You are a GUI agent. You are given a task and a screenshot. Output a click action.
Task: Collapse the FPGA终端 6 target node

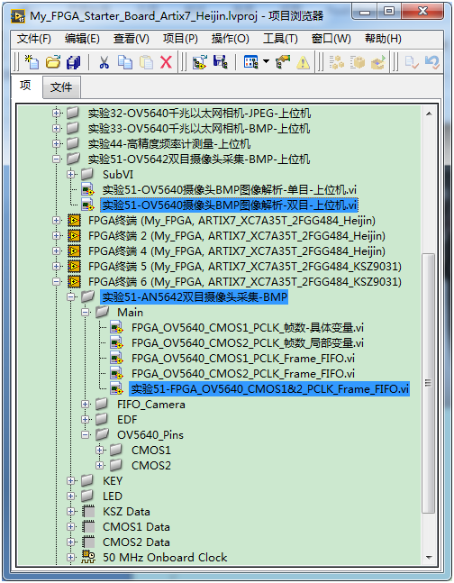point(57,281)
